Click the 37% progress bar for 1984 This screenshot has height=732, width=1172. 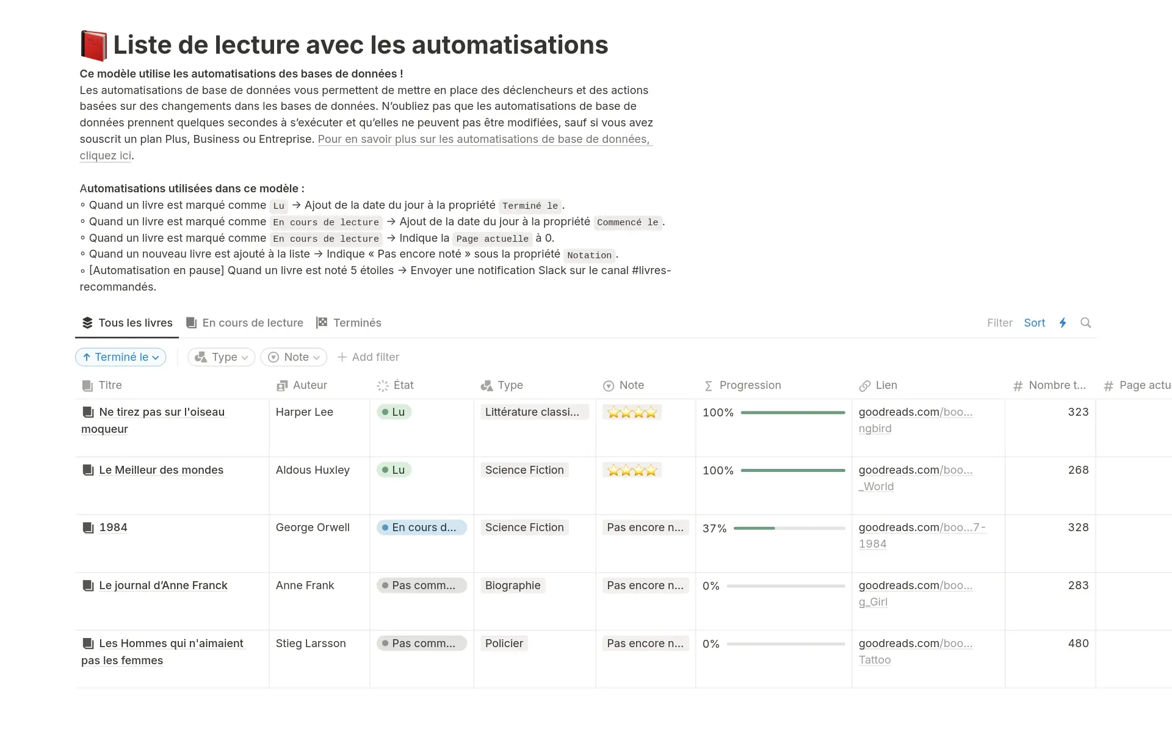(x=789, y=528)
